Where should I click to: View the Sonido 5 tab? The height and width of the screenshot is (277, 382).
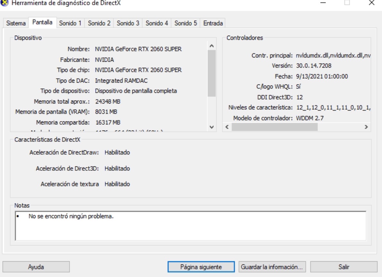[x=186, y=23]
